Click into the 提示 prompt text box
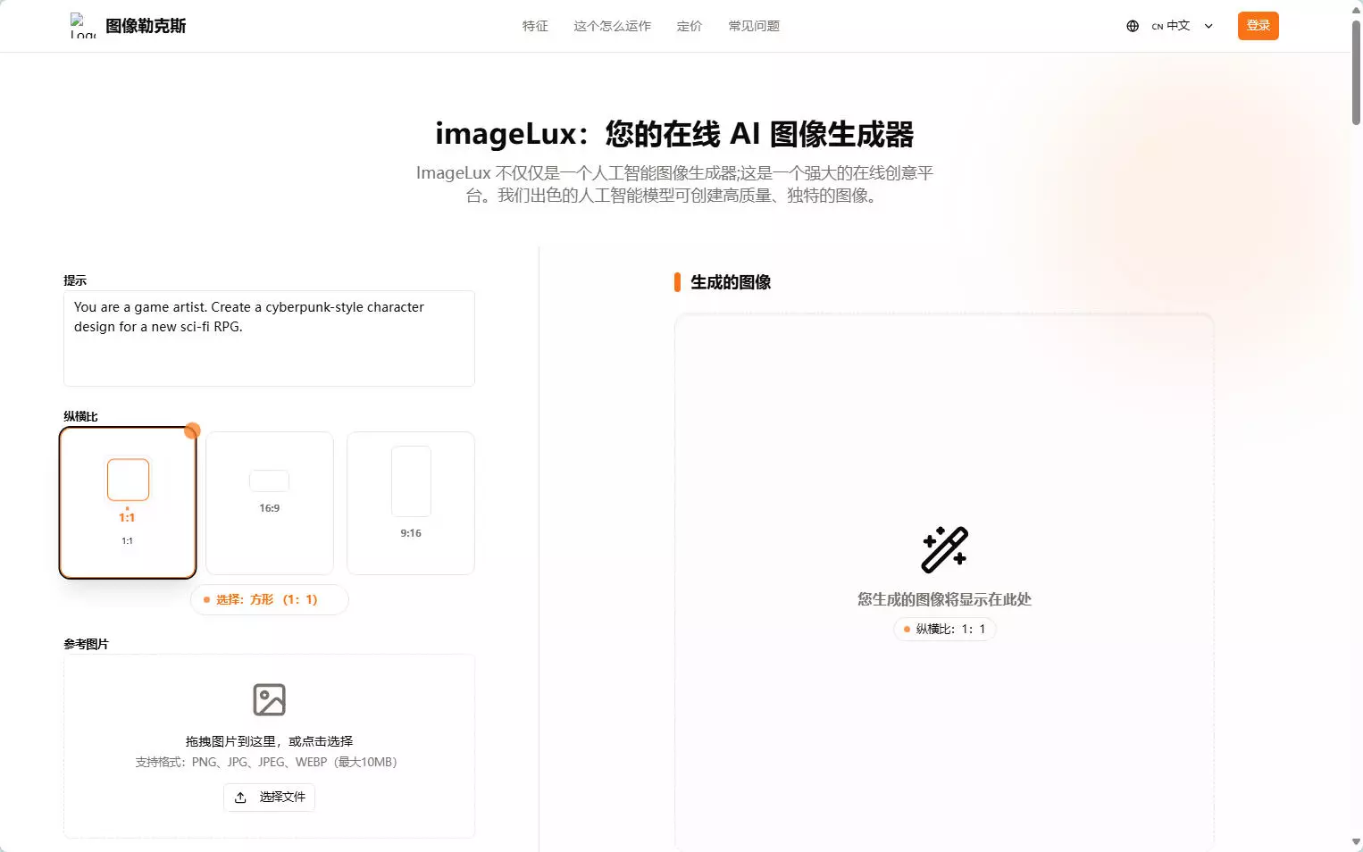1363x852 pixels. (269, 338)
